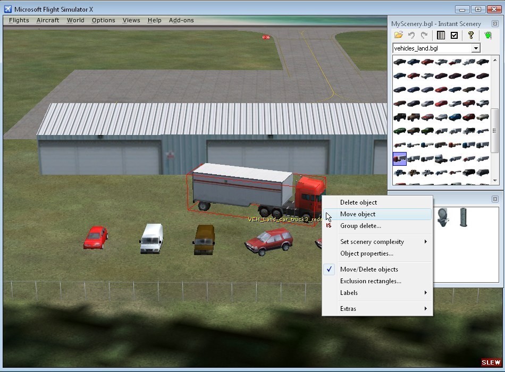The height and width of the screenshot is (372, 505).
Task: Toggle the checked Move/Delete objects option
Action: coord(369,269)
